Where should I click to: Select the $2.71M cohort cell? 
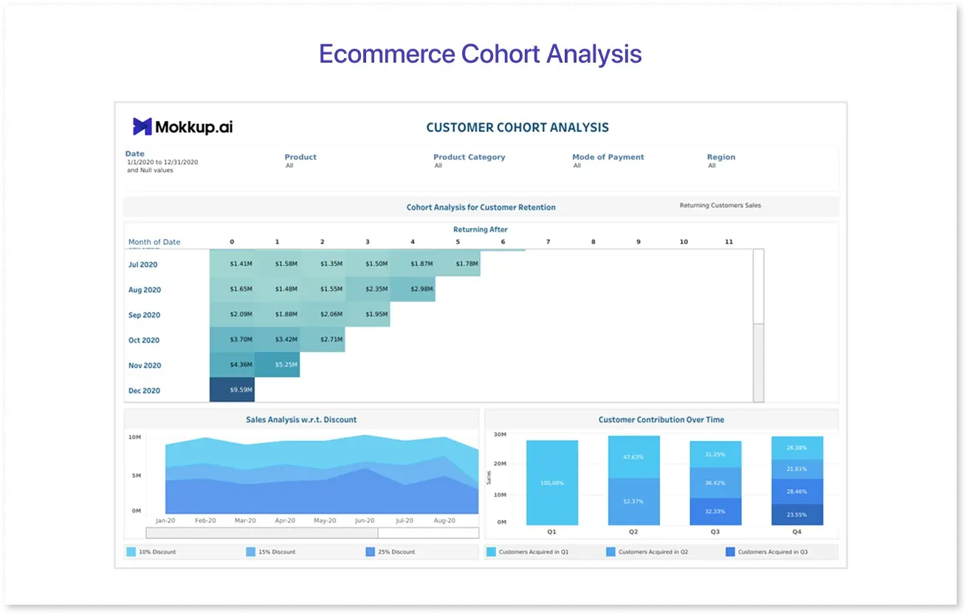coord(323,340)
